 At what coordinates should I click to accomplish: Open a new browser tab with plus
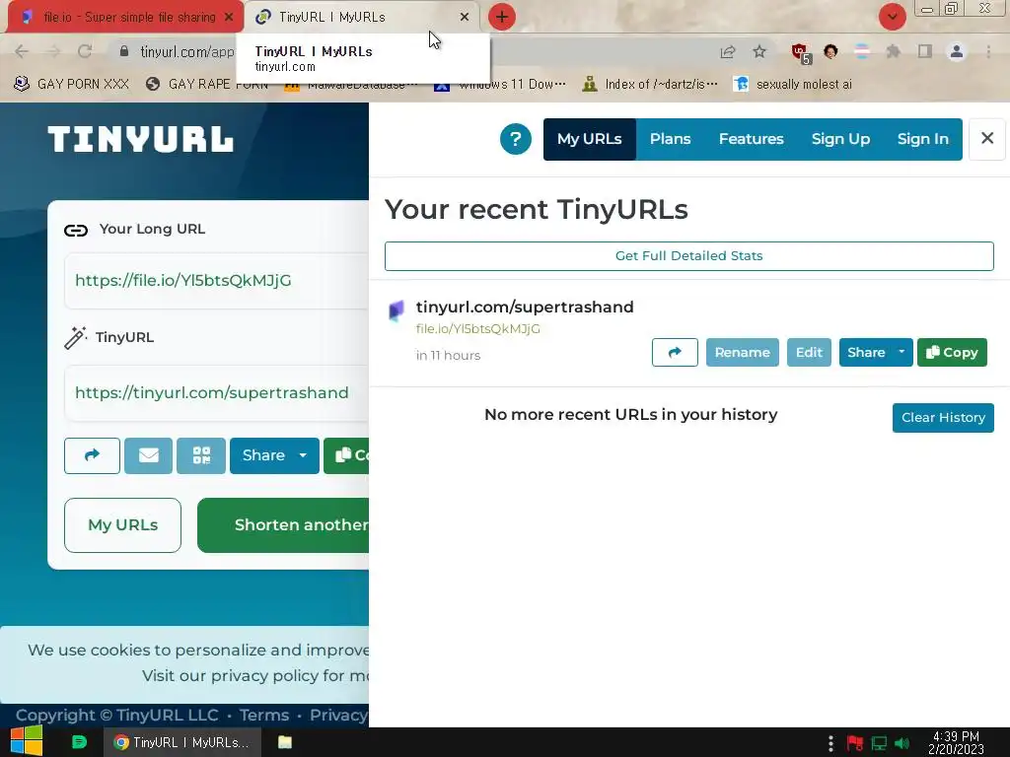[x=502, y=18]
